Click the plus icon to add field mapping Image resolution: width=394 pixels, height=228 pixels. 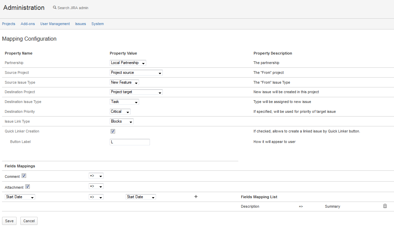click(x=196, y=196)
